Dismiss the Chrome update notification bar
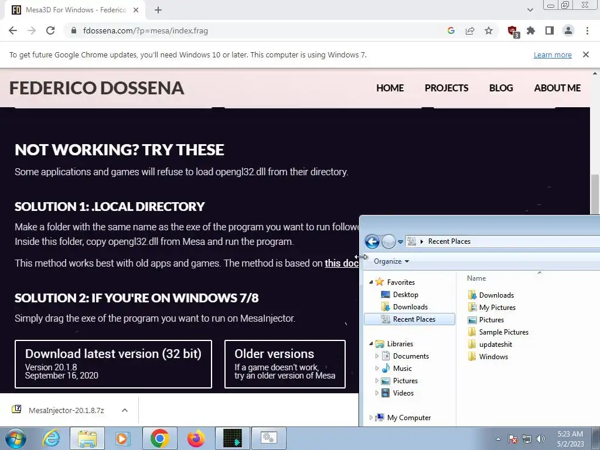Image resolution: width=600 pixels, height=450 pixels. click(585, 54)
